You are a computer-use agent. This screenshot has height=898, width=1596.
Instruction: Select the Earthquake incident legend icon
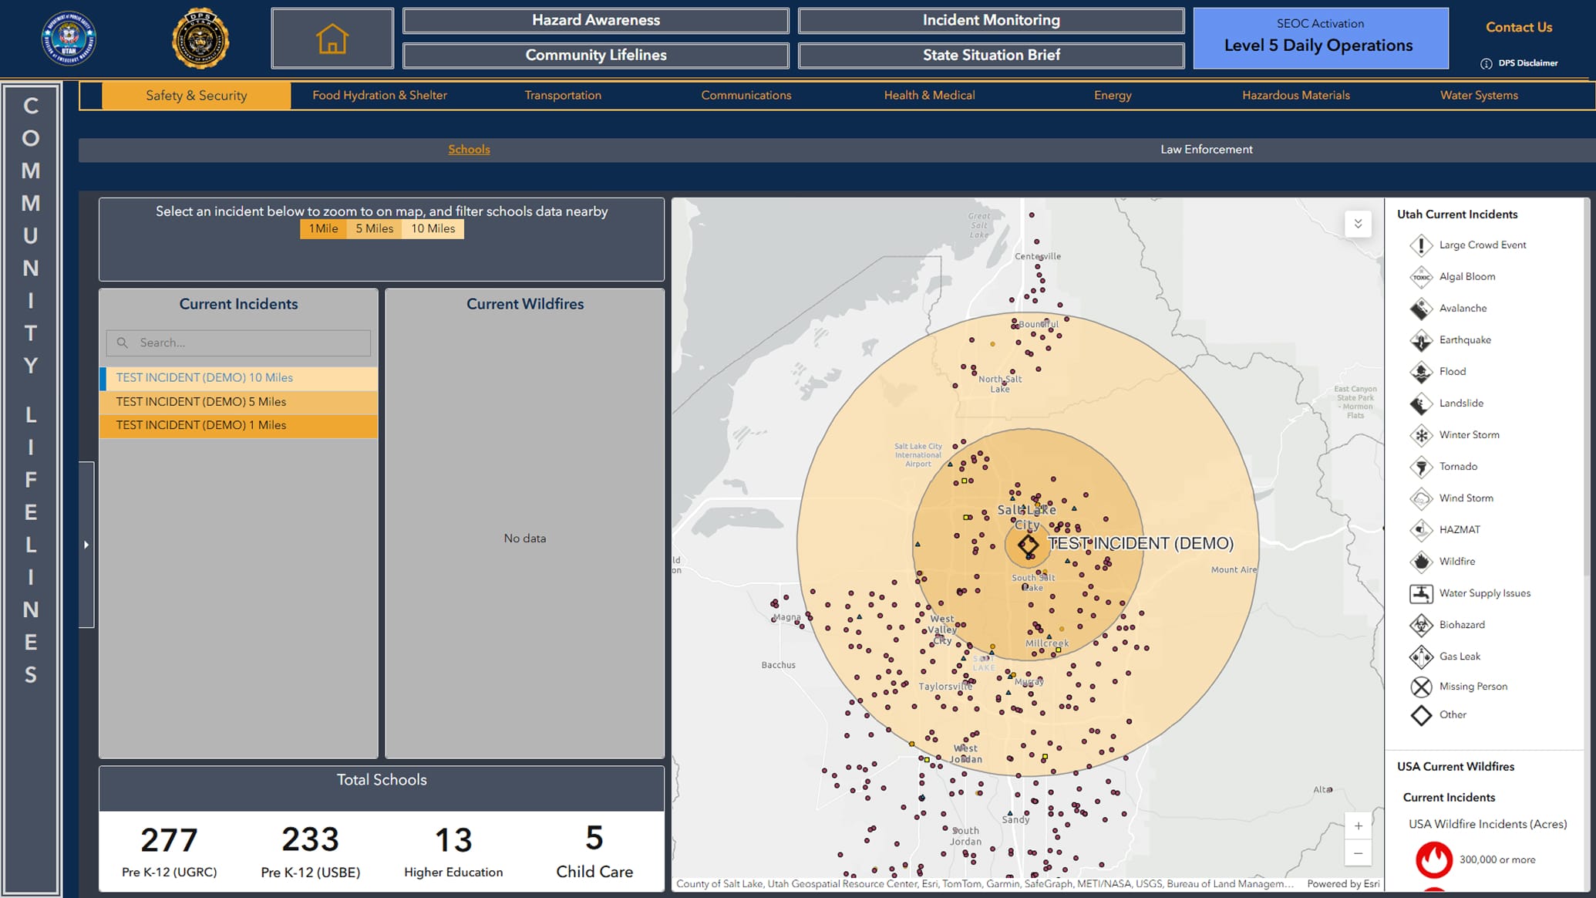(1421, 340)
